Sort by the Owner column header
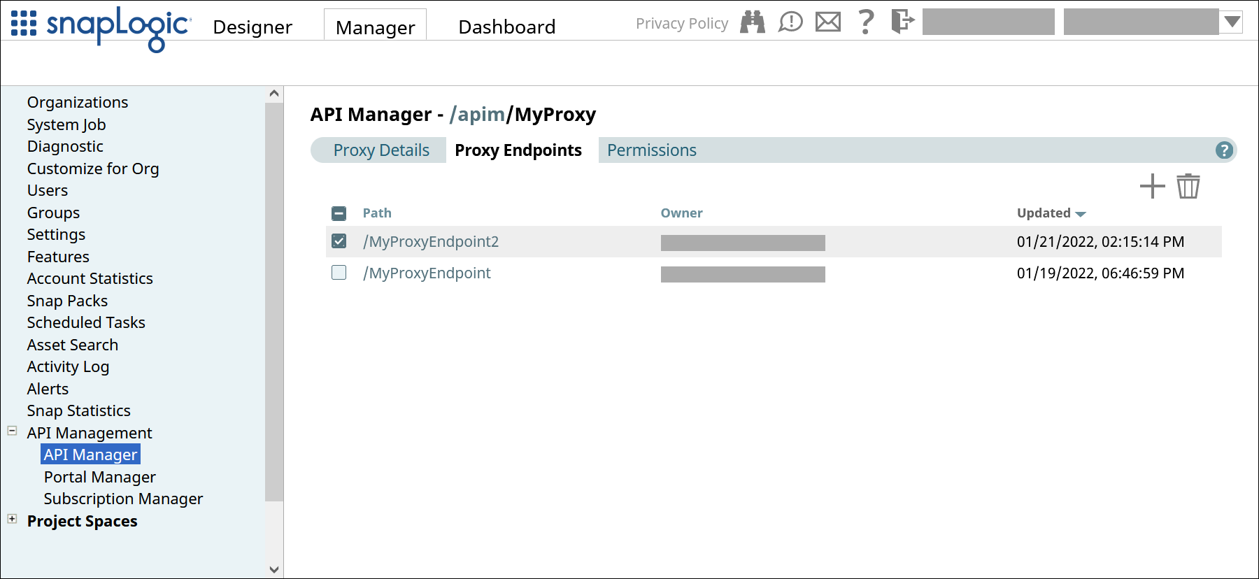Image resolution: width=1259 pixels, height=579 pixels. [681, 213]
